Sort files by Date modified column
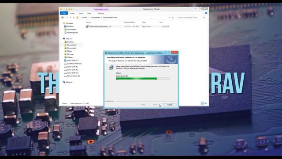This screenshot has width=282, height=159. 130,22
